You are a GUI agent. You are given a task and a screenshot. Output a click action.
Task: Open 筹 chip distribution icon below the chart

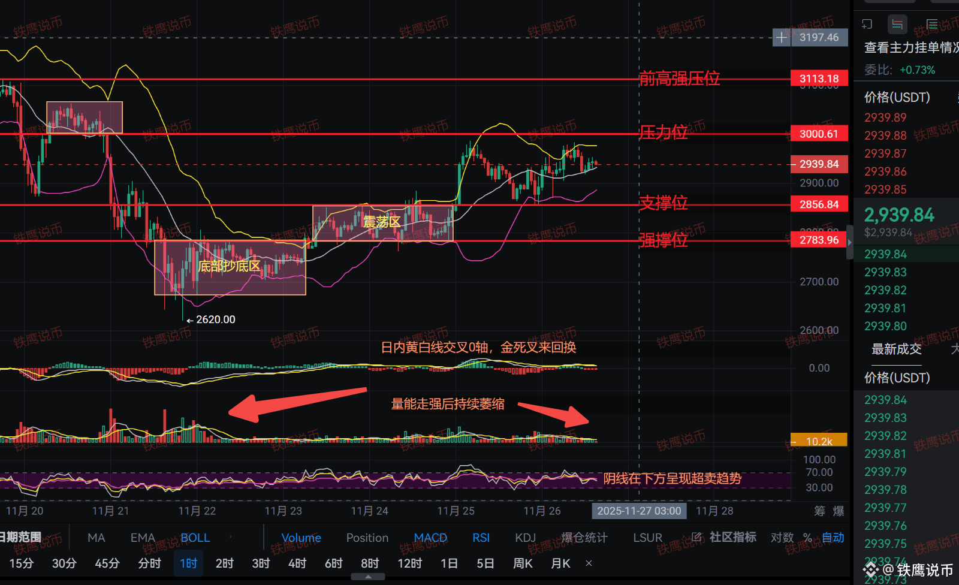point(819,511)
